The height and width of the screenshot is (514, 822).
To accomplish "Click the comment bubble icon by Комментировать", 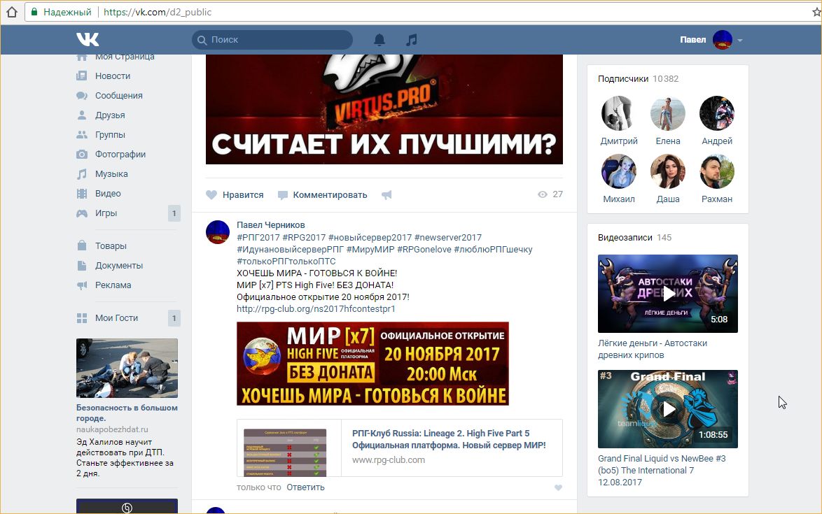I will tap(283, 195).
